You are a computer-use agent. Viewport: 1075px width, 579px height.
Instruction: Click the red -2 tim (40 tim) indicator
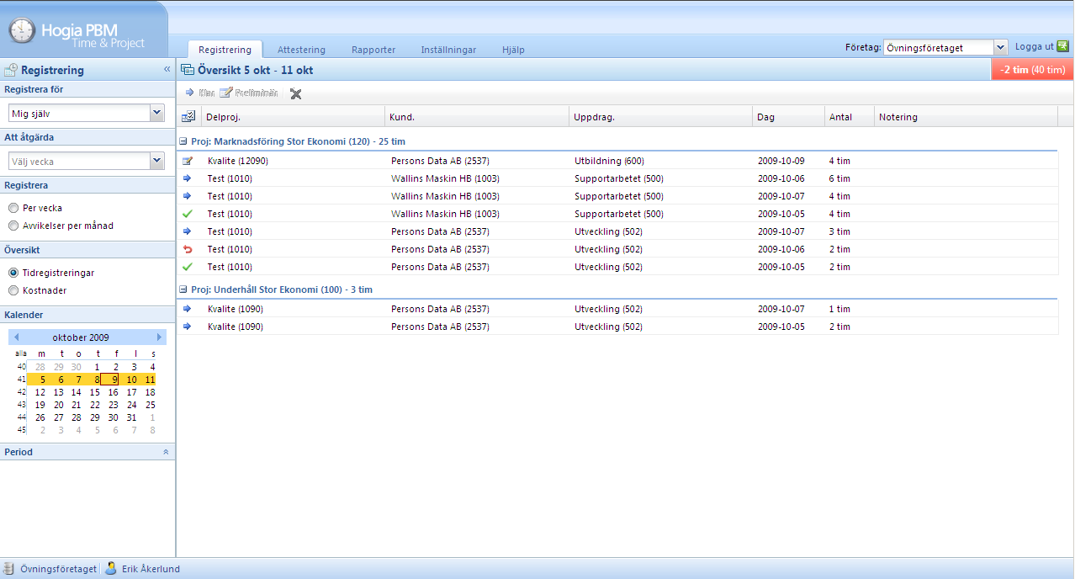click(x=1033, y=70)
